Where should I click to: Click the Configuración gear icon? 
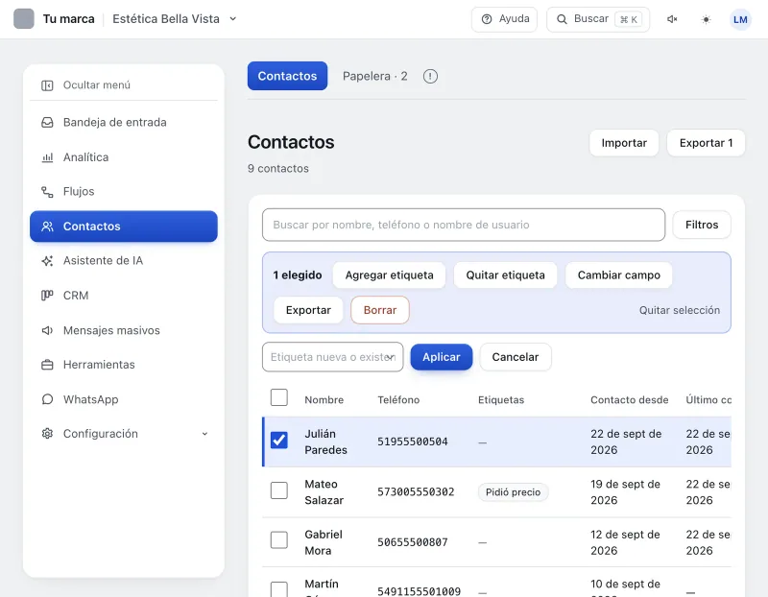(47, 434)
